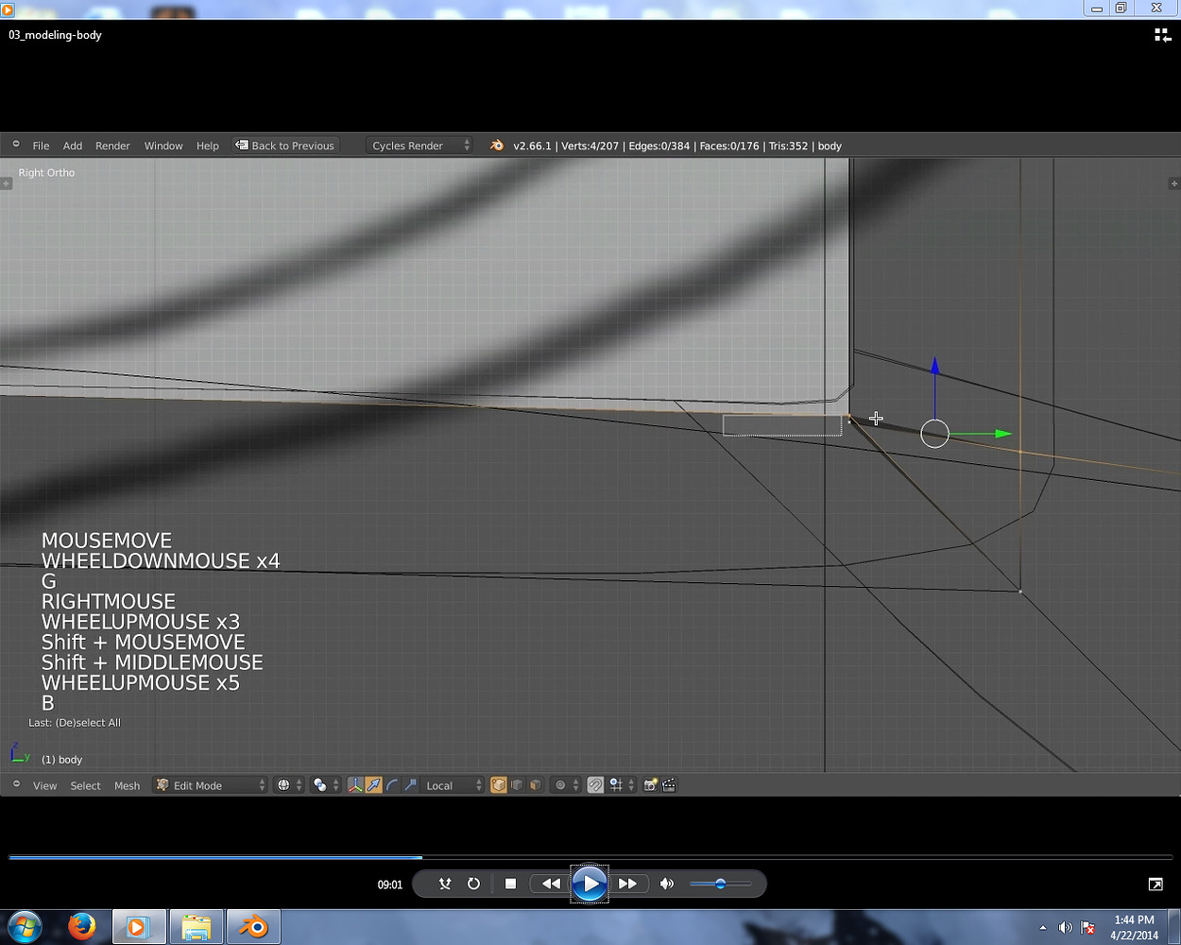Click the Right Ortho view label

(46, 172)
